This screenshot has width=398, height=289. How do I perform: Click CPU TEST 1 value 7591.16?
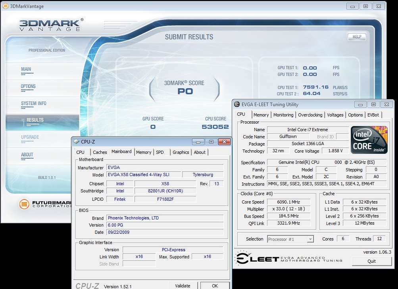(x=315, y=87)
